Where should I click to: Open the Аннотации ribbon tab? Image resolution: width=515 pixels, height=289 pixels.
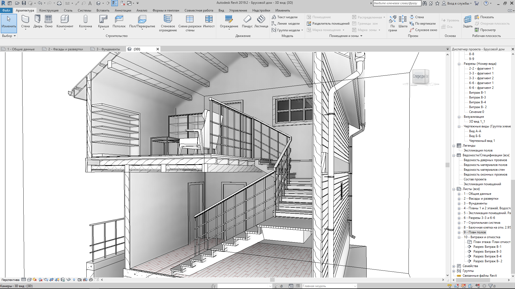(123, 10)
